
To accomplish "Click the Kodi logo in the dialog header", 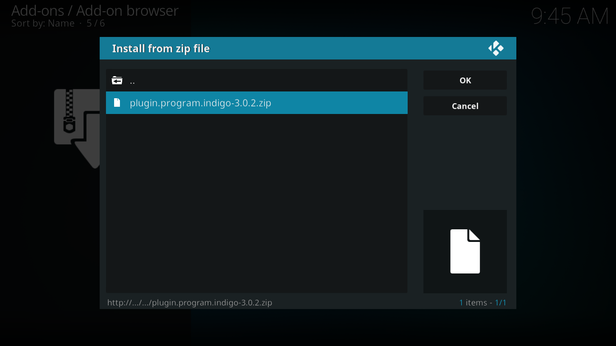I will pos(496,48).
